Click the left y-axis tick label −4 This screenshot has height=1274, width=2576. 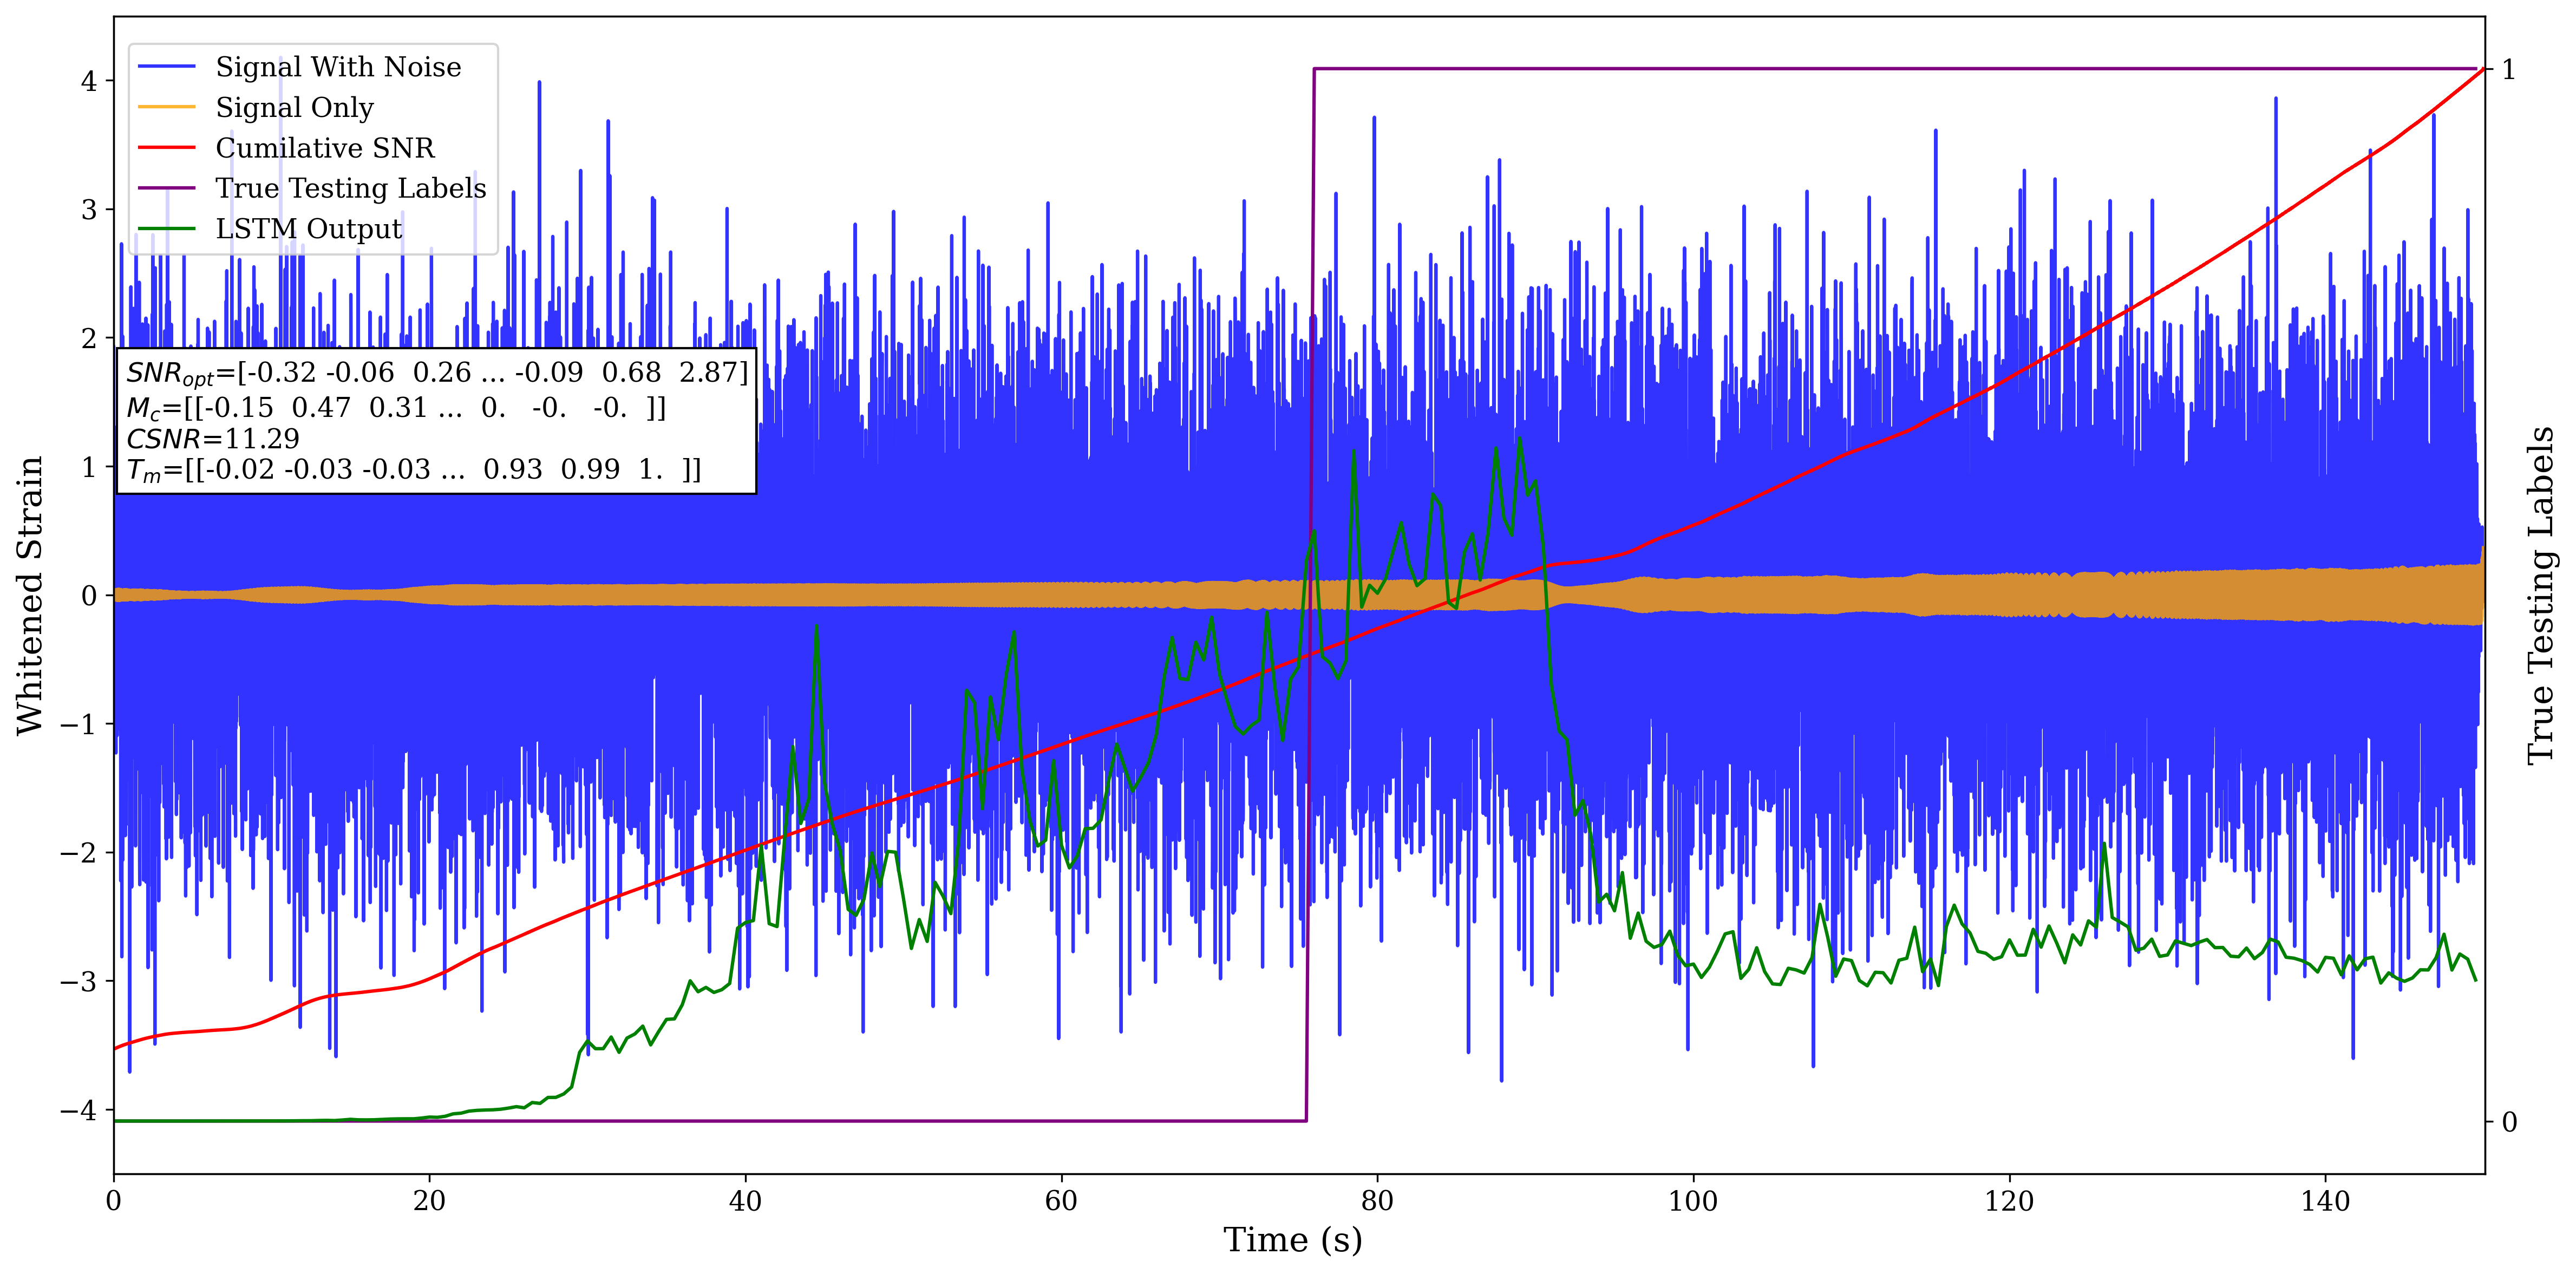[80, 1110]
